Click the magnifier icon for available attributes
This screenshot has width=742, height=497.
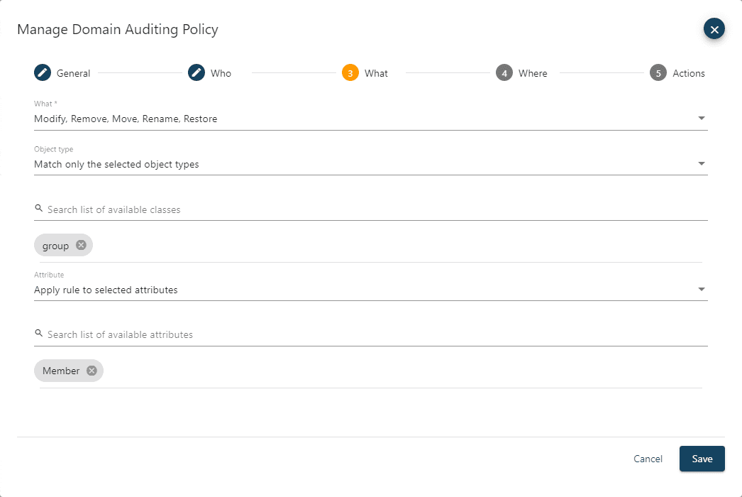pyautogui.click(x=38, y=334)
